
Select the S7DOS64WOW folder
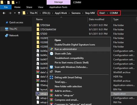click(x=48, y=29)
